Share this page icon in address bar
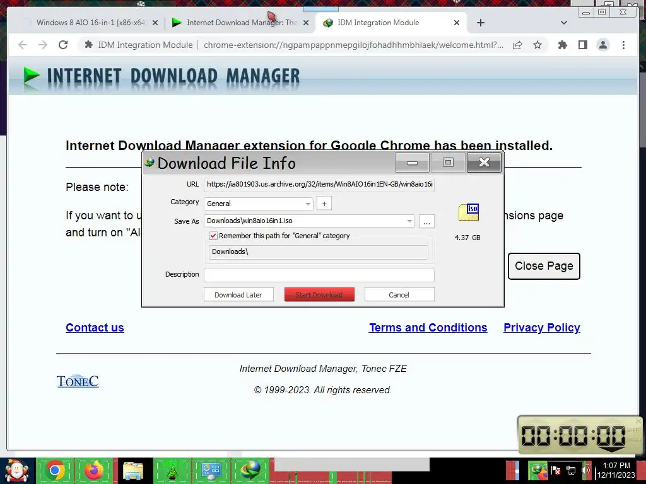This screenshot has width=646, height=484. (x=517, y=45)
